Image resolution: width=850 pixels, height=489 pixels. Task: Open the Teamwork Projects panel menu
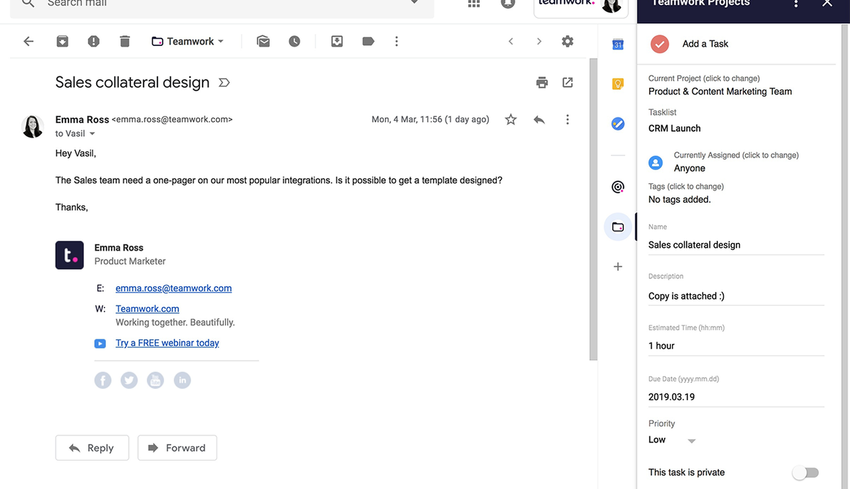coord(796,4)
